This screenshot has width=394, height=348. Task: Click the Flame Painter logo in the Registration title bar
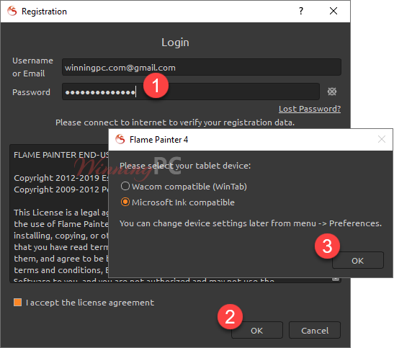click(x=12, y=11)
